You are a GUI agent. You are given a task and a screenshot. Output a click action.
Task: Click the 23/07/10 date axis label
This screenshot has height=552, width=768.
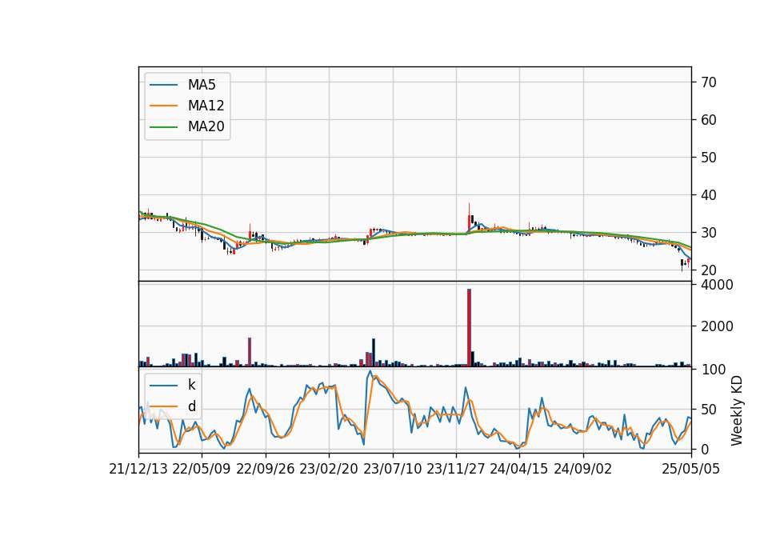(x=392, y=469)
